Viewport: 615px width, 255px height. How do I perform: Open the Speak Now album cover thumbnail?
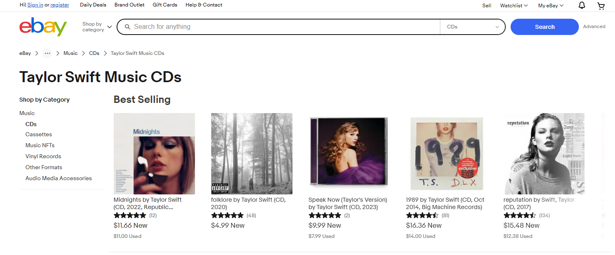(x=349, y=154)
